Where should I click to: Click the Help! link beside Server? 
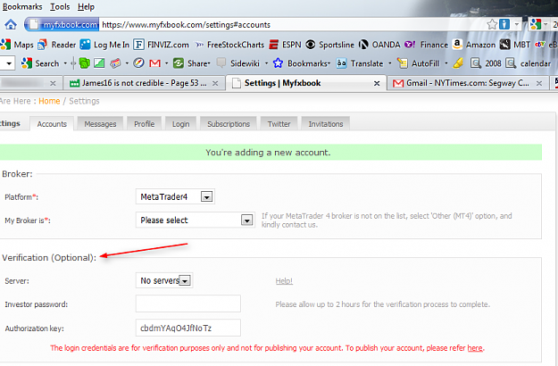284,281
